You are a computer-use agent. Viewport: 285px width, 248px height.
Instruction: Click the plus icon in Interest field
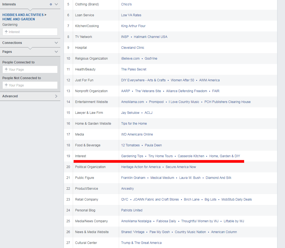pyautogui.click(x=6, y=32)
